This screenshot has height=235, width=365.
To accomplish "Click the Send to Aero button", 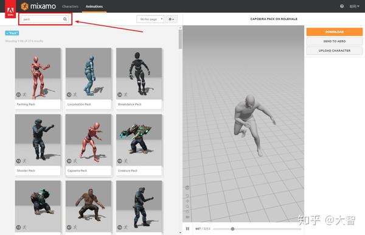I will point(334,41).
